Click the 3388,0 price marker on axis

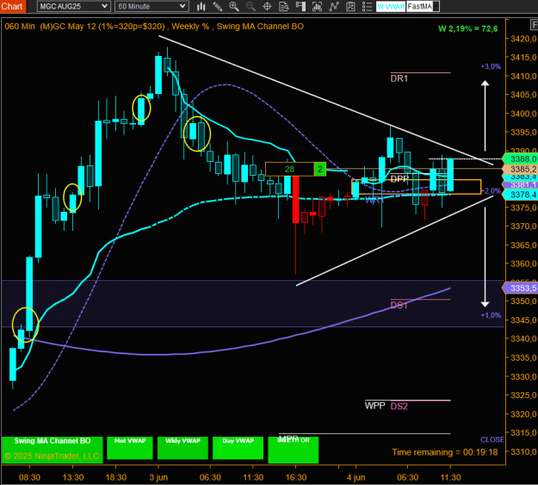coord(520,159)
